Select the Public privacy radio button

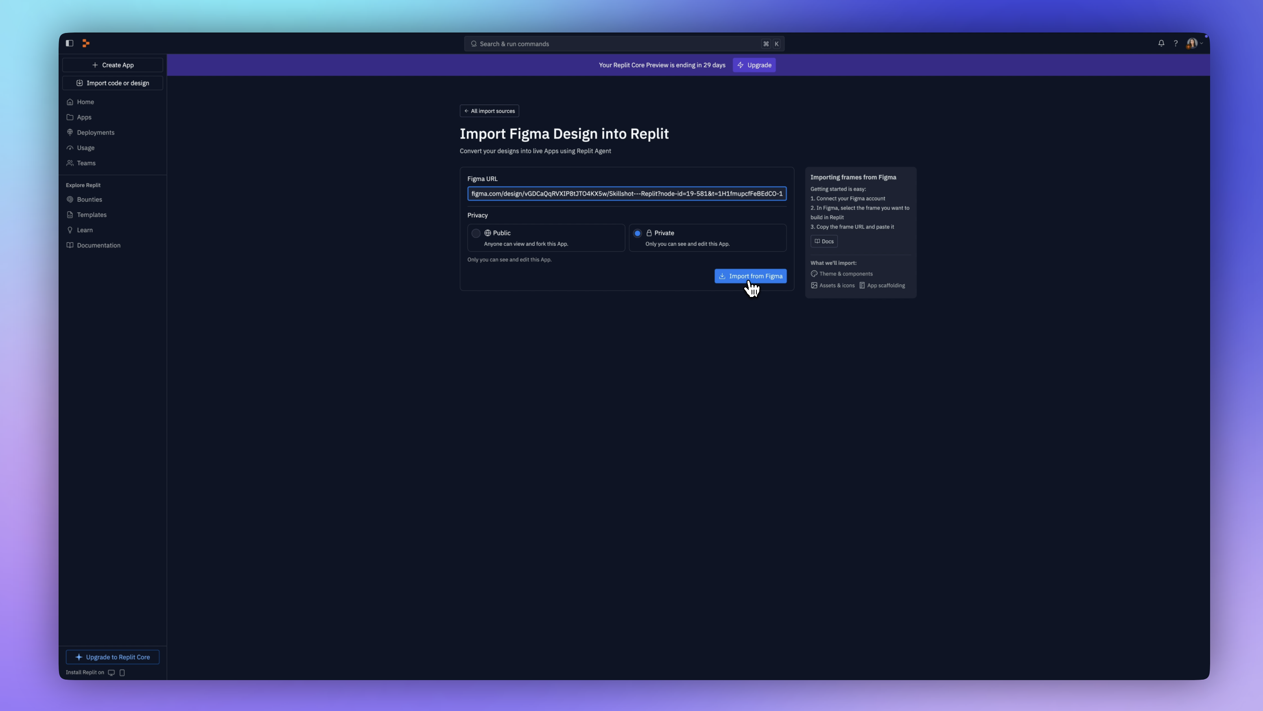[x=476, y=233]
